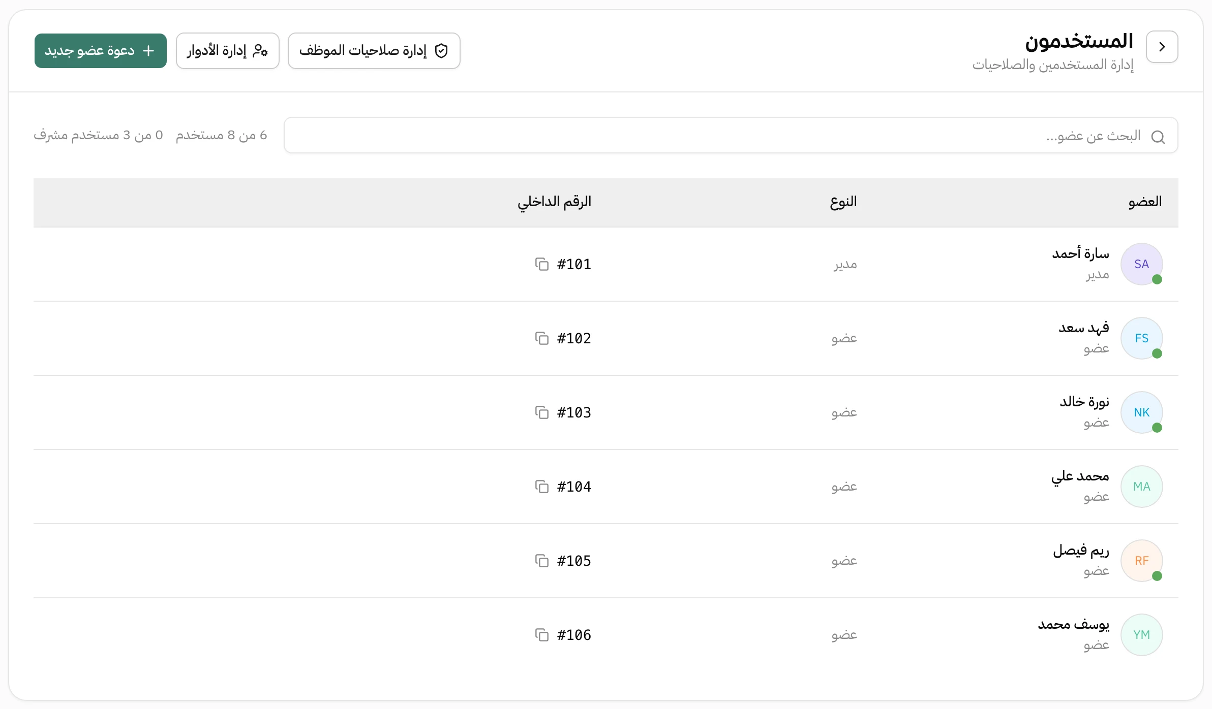Viewport: 1212px width, 709px height.
Task: Click the FS avatar of فهد سعد
Action: tap(1142, 338)
